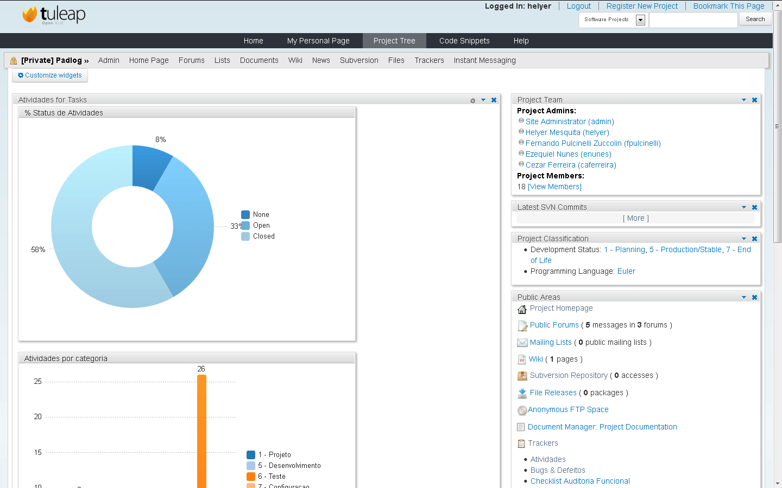Image resolution: width=782 pixels, height=488 pixels.
Task: Open the Subversion tab
Action: tap(359, 60)
